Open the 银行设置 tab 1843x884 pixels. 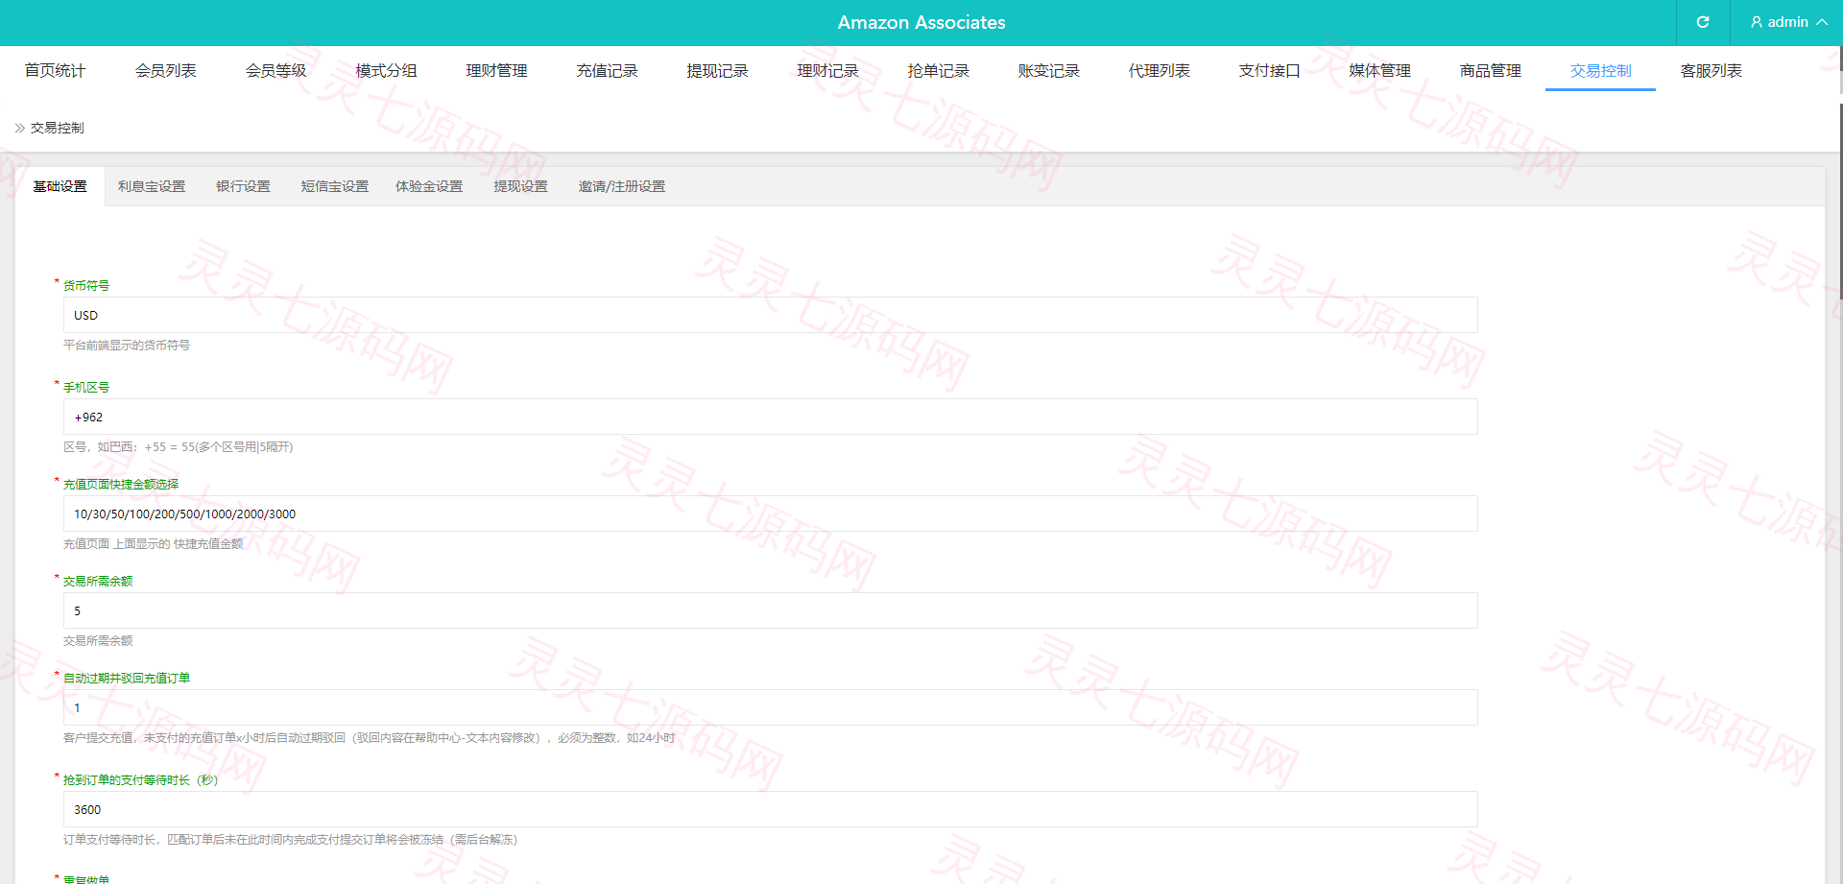(x=243, y=186)
